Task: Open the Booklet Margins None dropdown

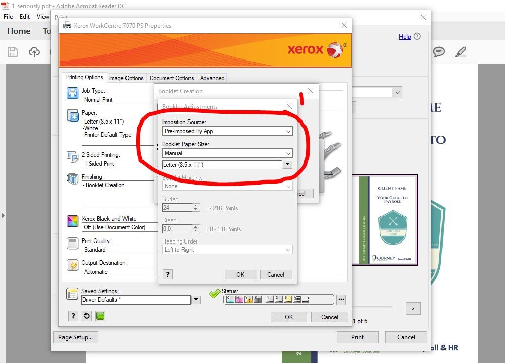Action: [x=227, y=186]
